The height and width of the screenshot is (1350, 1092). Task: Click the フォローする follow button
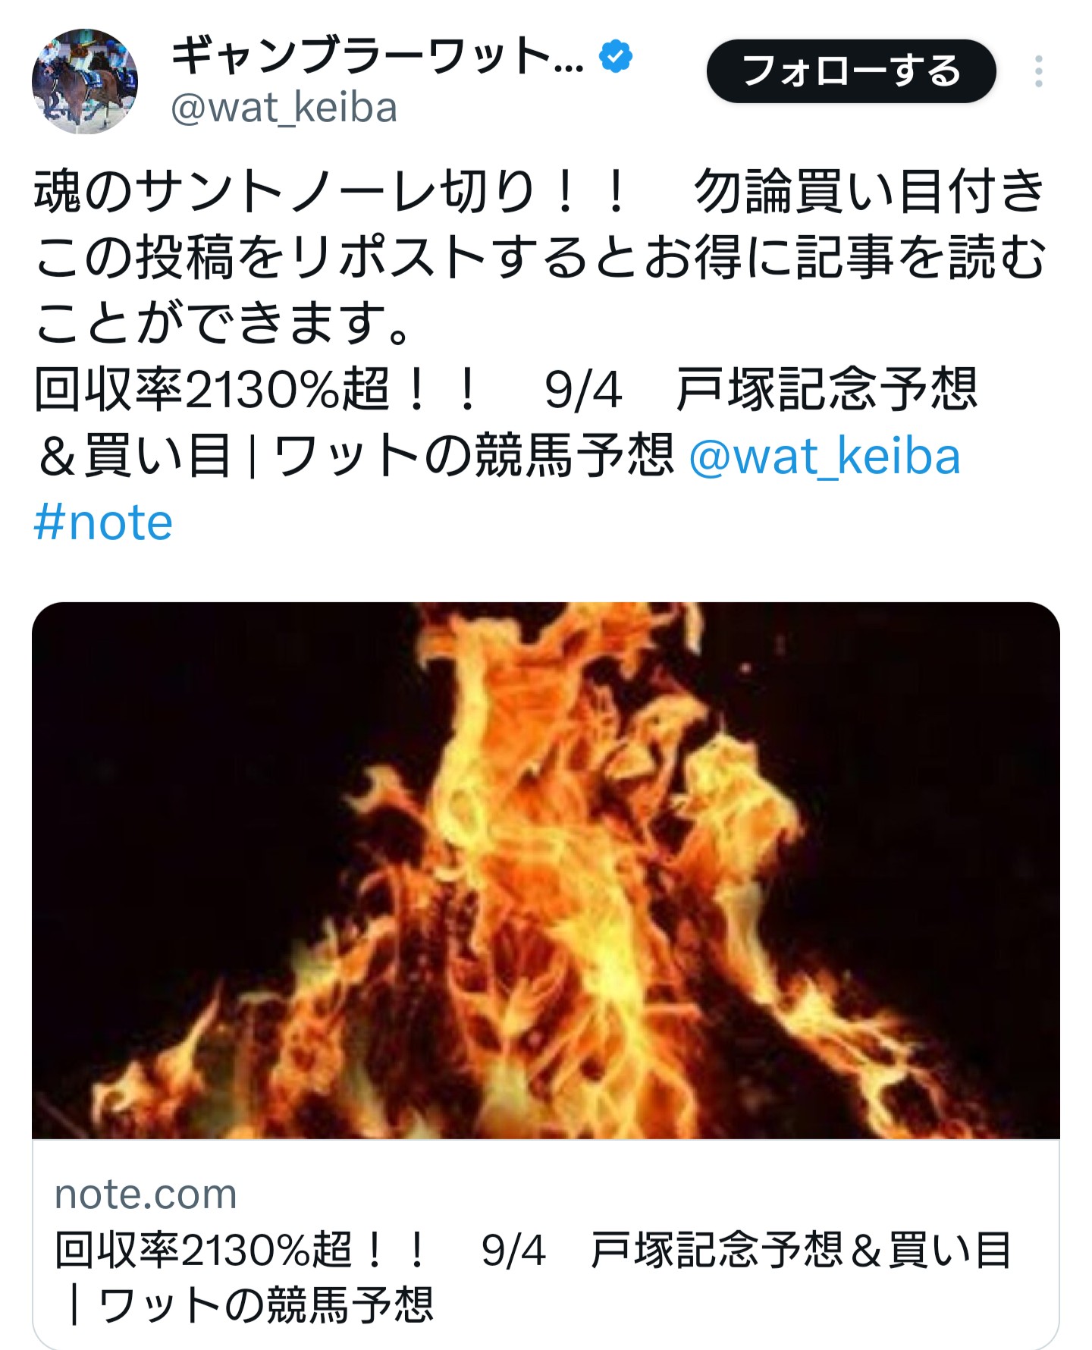click(x=851, y=71)
